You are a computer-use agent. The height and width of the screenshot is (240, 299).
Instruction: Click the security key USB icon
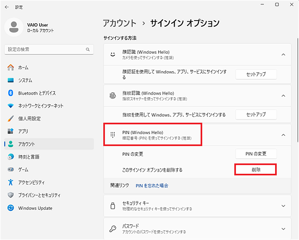point(113,206)
